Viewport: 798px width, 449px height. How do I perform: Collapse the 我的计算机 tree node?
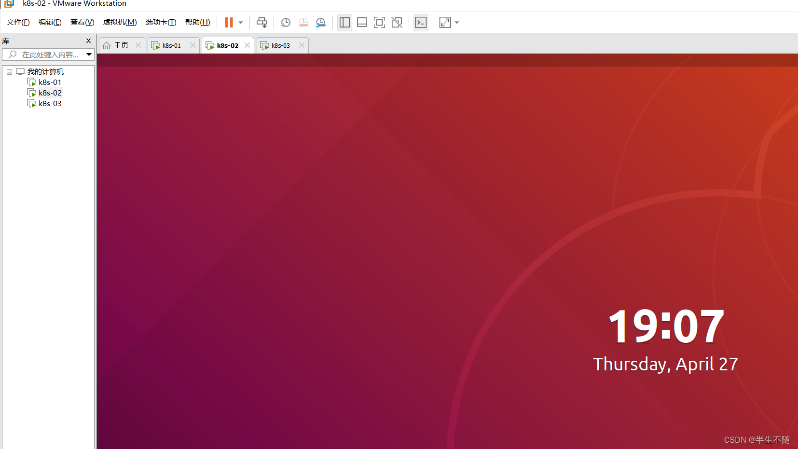(9, 72)
